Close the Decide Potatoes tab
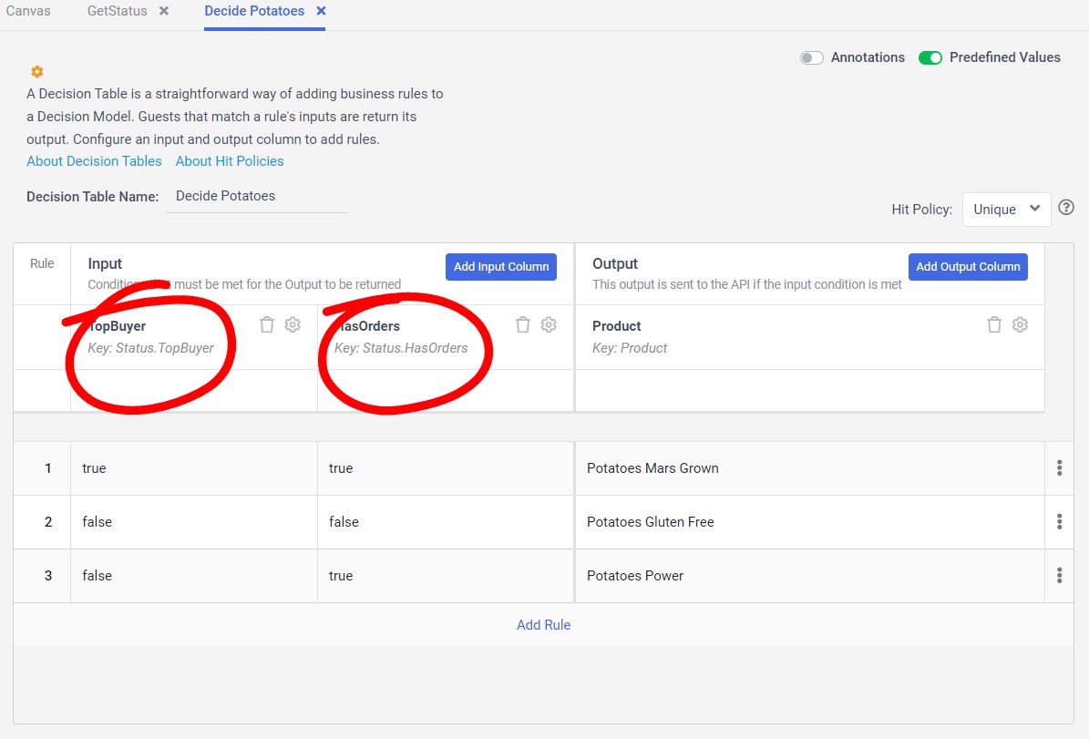The width and height of the screenshot is (1089, 739). click(321, 11)
